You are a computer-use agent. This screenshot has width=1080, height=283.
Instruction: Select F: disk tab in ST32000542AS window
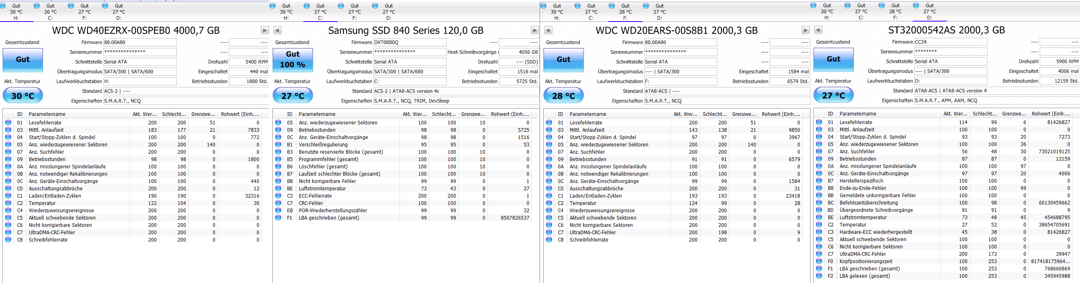(896, 11)
